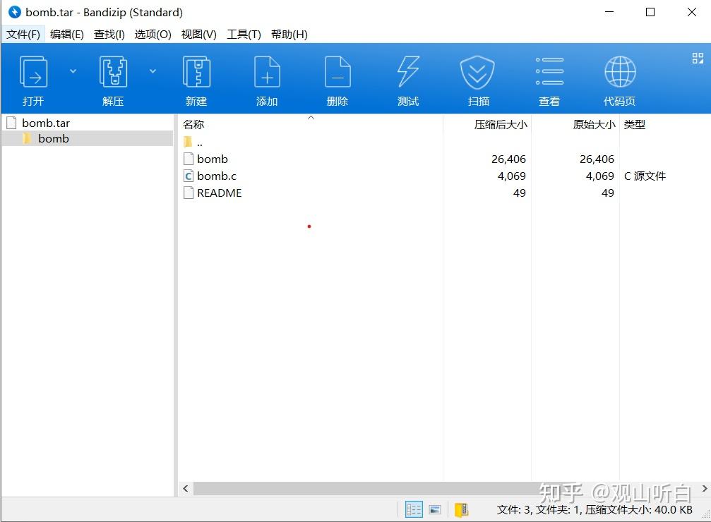Click the toolbar customize grid icon

[698, 58]
